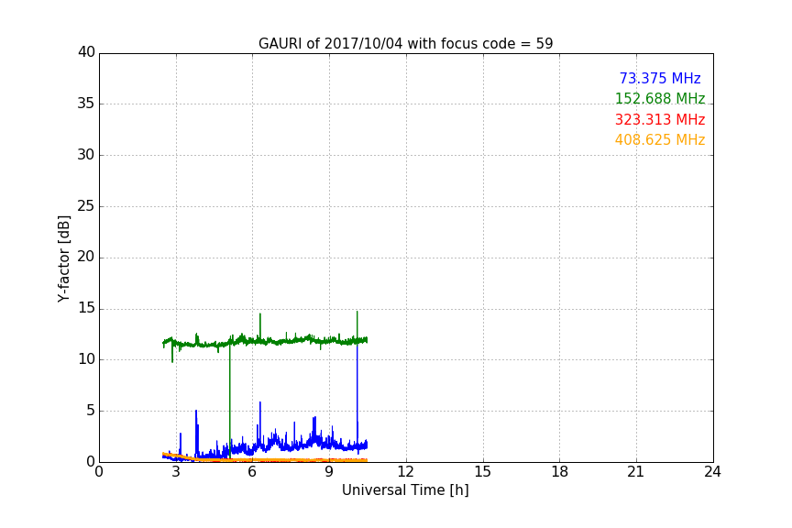Click the x-axis tick value 12
Image resolution: width=792 pixels, height=528 pixels.
405,472
